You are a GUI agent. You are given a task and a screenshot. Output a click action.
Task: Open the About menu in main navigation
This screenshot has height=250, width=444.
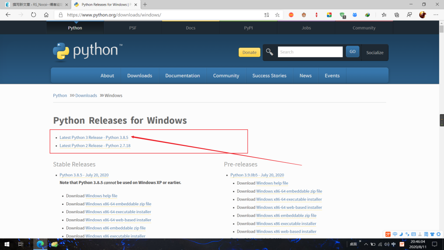click(108, 76)
